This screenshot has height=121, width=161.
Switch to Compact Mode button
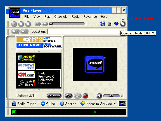pos(123,24)
